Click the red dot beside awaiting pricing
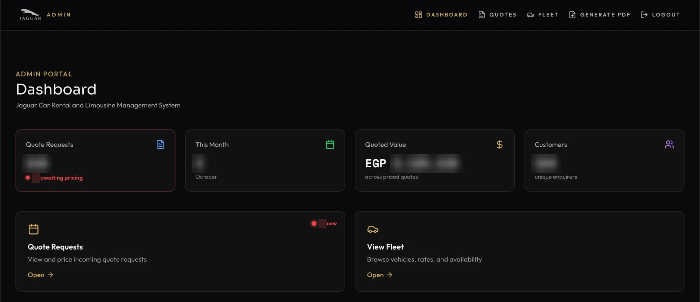Viewport: 700px width, 302px height. click(x=28, y=178)
